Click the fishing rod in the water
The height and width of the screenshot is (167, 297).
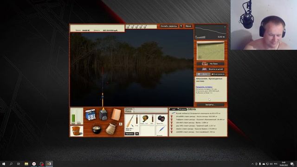(103, 87)
